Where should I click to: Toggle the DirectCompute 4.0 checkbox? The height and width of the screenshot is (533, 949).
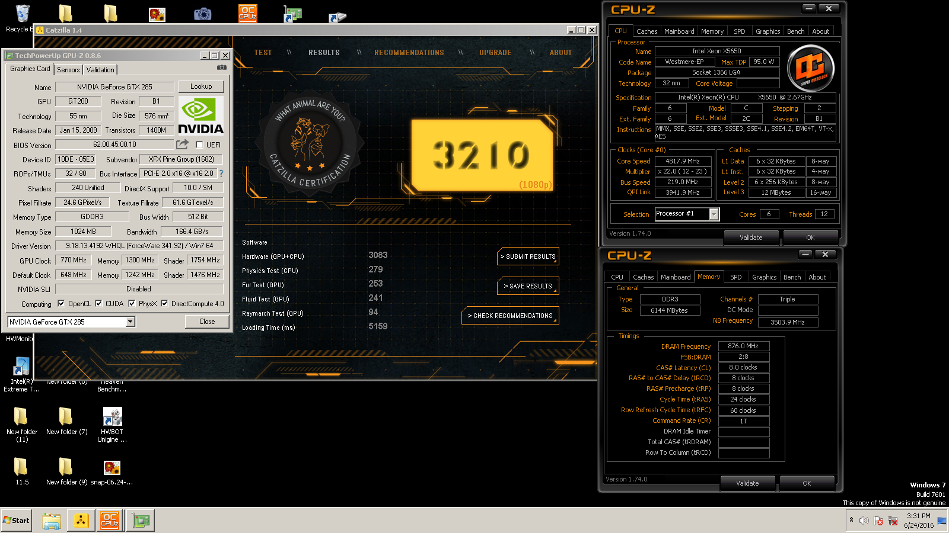click(x=164, y=303)
